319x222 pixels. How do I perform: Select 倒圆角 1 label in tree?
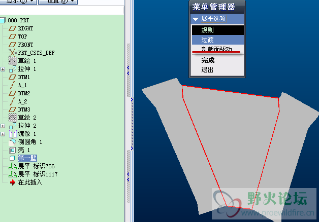click(x=30, y=142)
